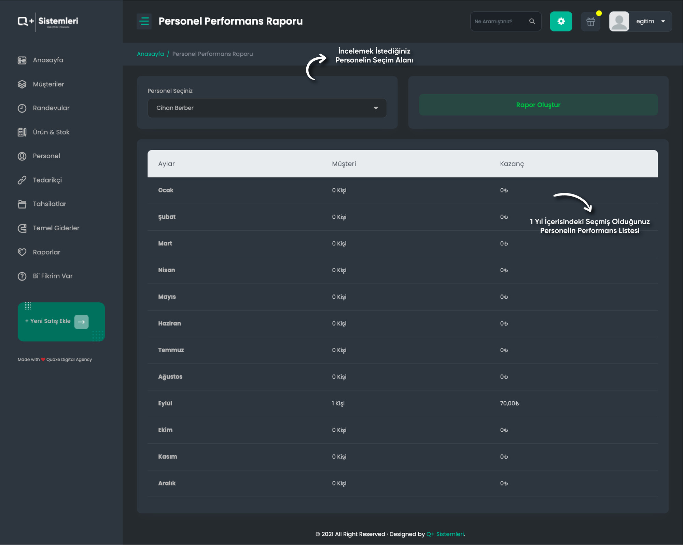Click the Tahsilatlar folder icon
The width and height of the screenshot is (683, 545).
[x=22, y=204]
